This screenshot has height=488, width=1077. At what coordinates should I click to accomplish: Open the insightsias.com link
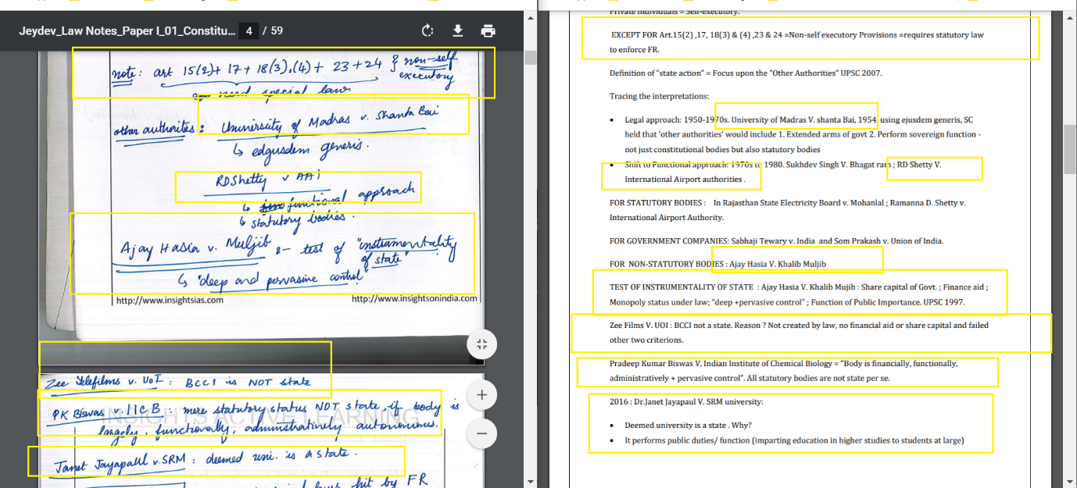(x=170, y=300)
